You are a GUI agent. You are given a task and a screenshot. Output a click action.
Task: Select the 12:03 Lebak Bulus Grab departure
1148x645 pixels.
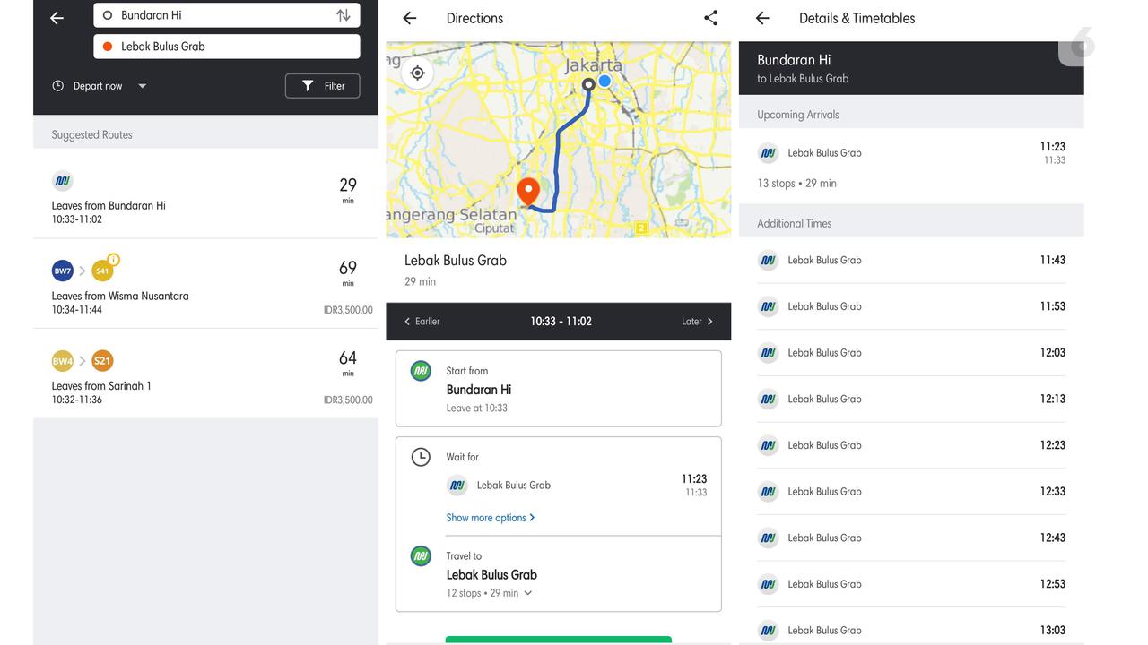[911, 353]
